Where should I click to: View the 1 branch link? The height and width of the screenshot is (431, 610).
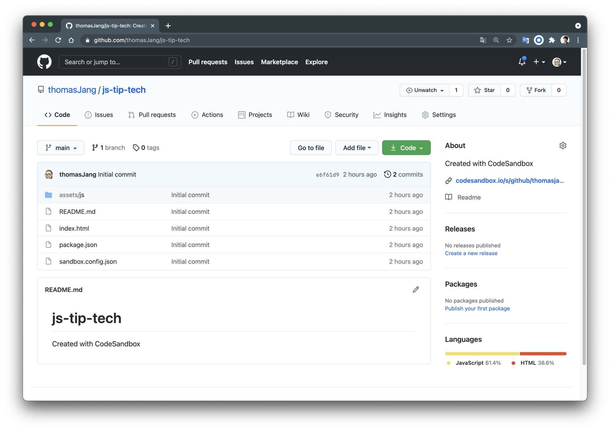pos(109,147)
